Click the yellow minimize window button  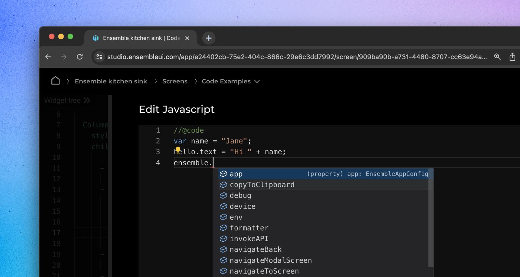click(61, 36)
